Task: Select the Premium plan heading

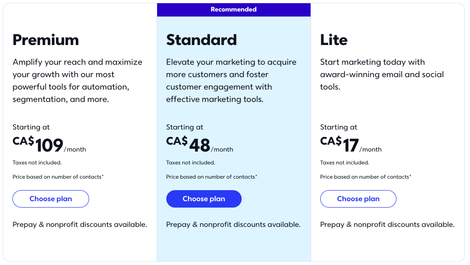Action: pos(45,40)
